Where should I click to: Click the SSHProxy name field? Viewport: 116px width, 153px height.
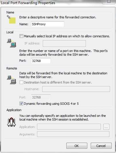click(48, 24)
